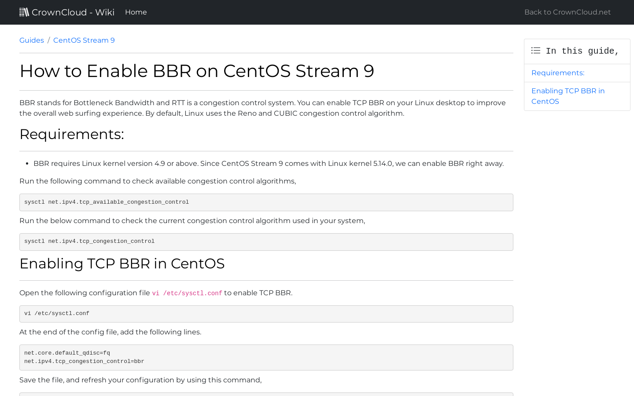Image resolution: width=634 pixels, height=396 pixels.
Task: Click the 'vi /etc/sysctl.conf' code block
Action: tap(266, 314)
